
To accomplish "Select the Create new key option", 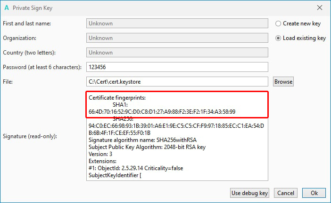I will [278, 23].
